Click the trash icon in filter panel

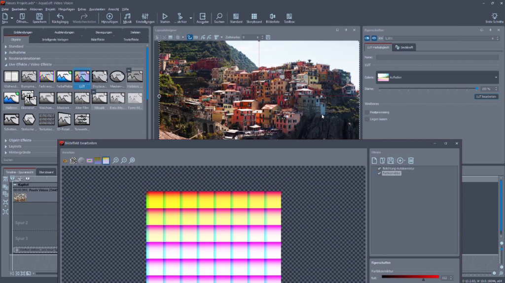click(411, 160)
